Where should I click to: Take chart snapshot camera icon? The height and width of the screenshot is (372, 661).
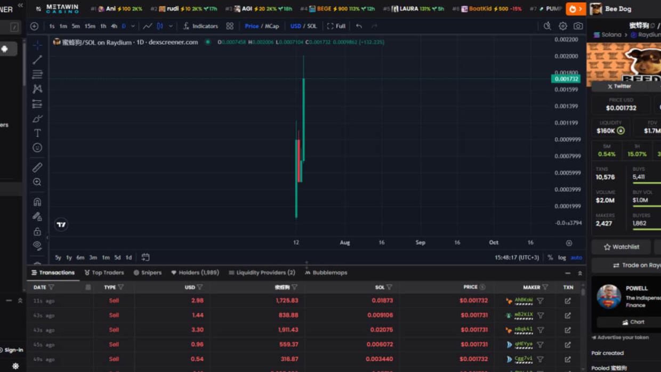(x=578, y=26)
